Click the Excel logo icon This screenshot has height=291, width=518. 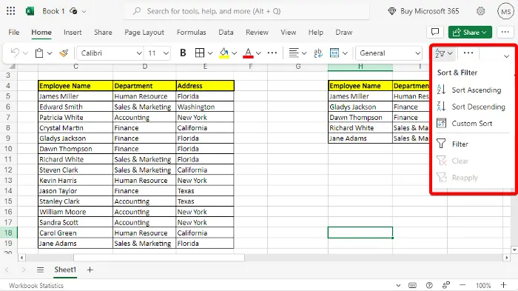pos(30,11)
